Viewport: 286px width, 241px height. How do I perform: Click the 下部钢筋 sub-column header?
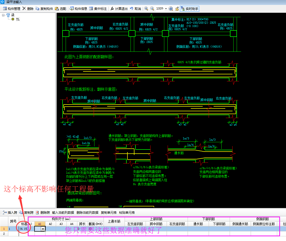coord(219,224)
